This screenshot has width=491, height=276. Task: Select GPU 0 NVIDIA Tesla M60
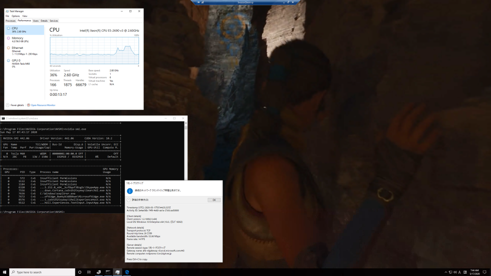[24, 63]
